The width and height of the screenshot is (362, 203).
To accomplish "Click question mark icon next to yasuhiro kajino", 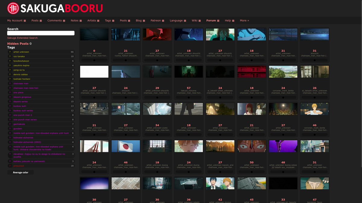I will coord(10,66).
